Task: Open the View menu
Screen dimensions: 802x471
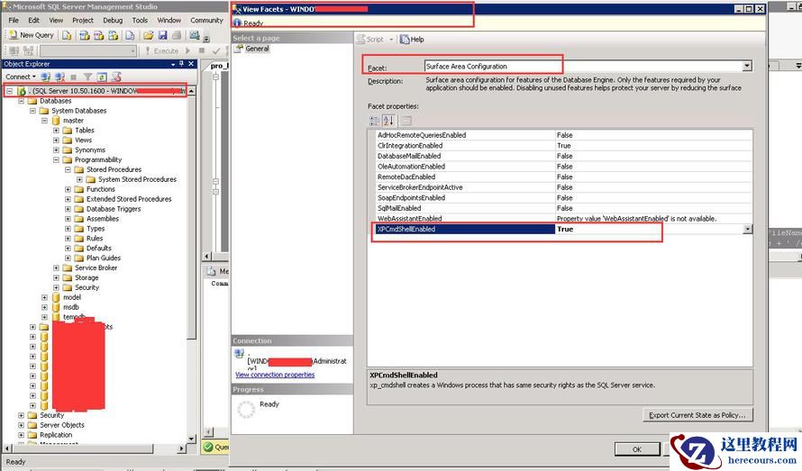Action: point(56,20)
